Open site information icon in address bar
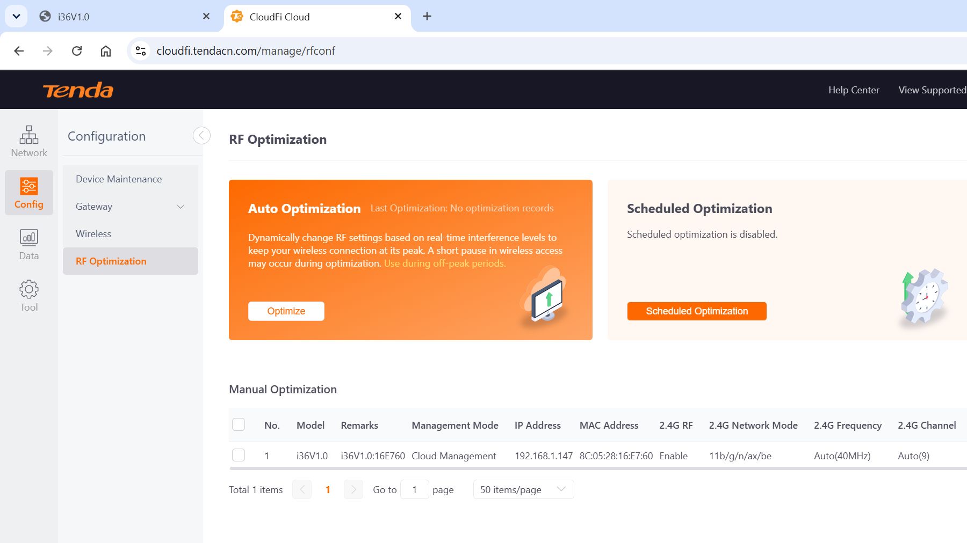 (x=141, y=51)
